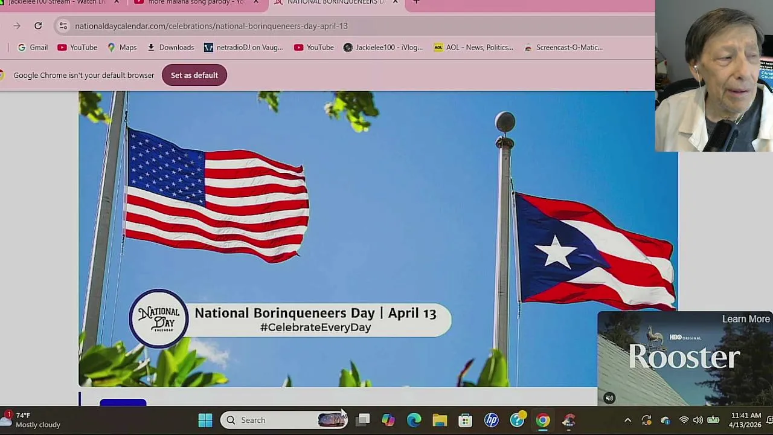Click the National Day Calendar logo badge
The image size is (773, 435).
(159, 318)
